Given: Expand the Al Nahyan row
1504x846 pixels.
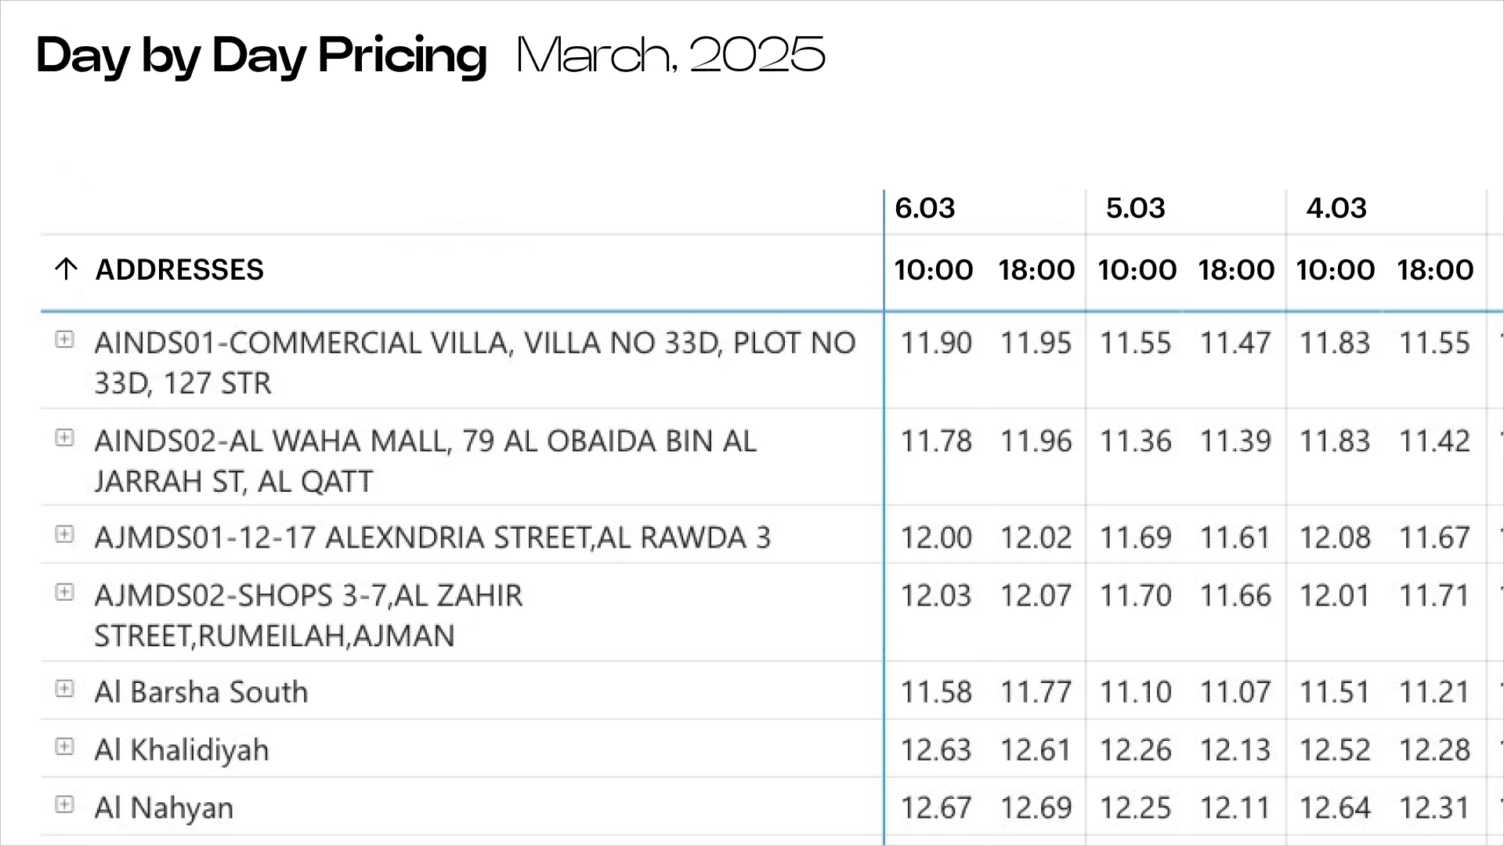Looking at the screenshot, I should 64,804.
